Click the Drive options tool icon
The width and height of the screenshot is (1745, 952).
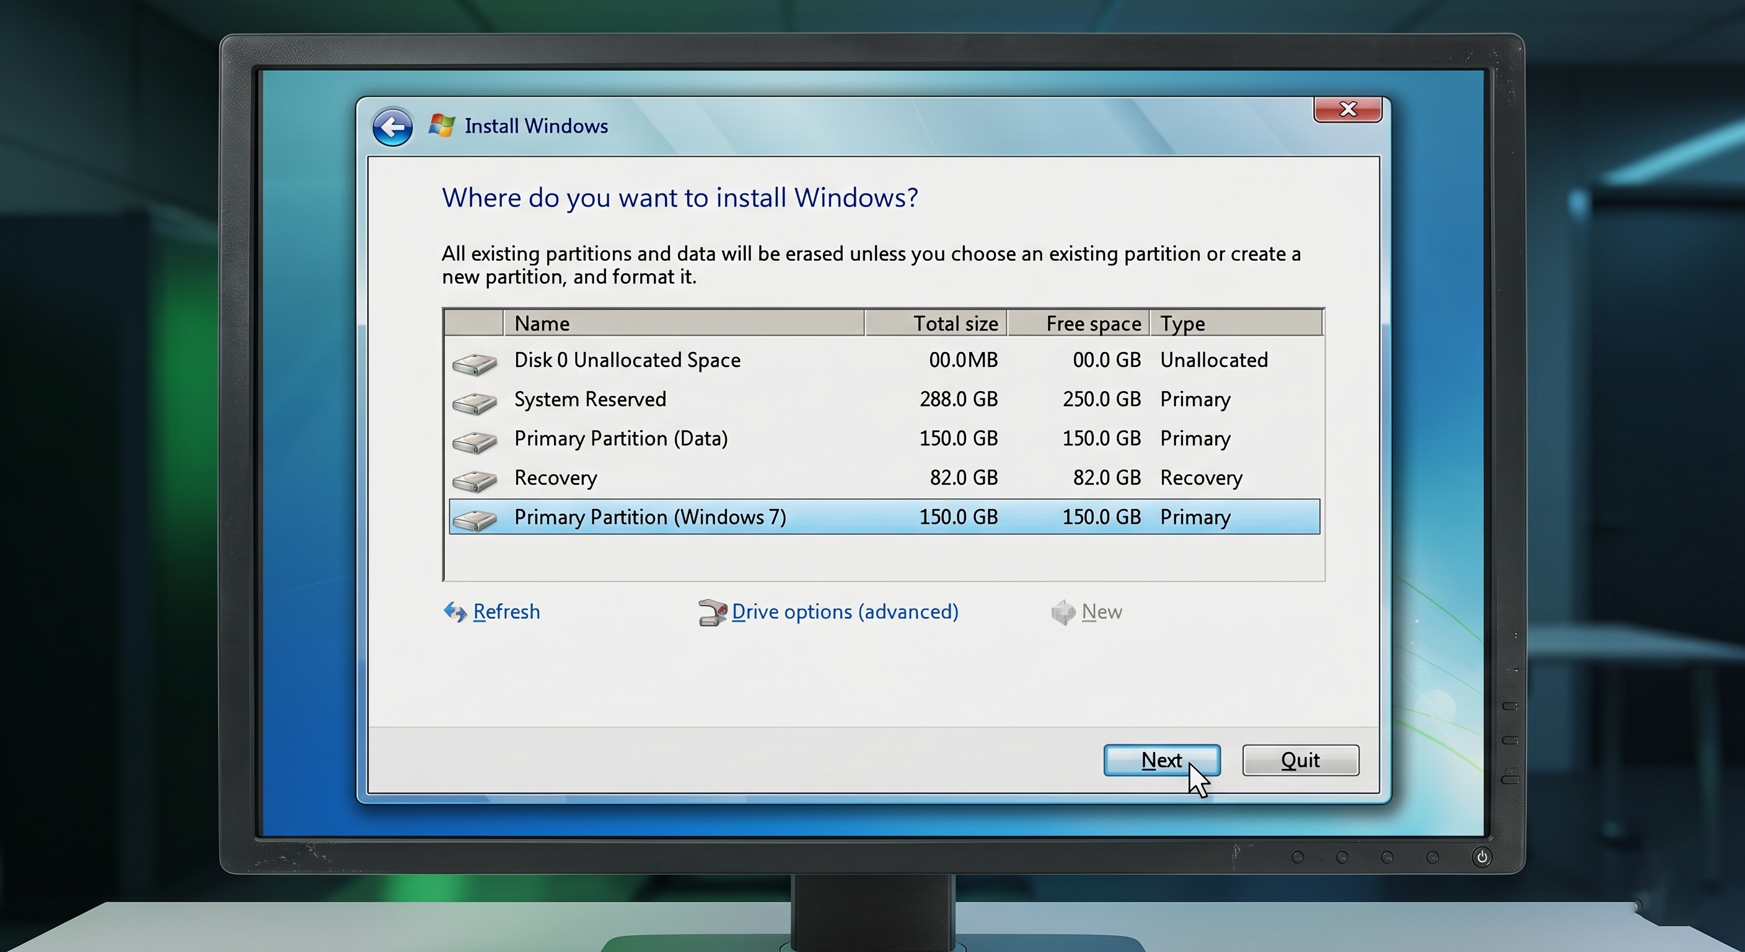tap(712, 612)
